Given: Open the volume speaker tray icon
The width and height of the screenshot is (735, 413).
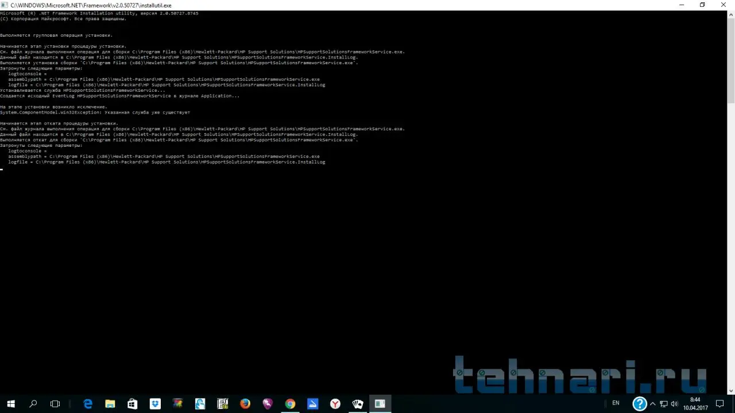Looking at the screenshot, I should click(x=674, y=404).
